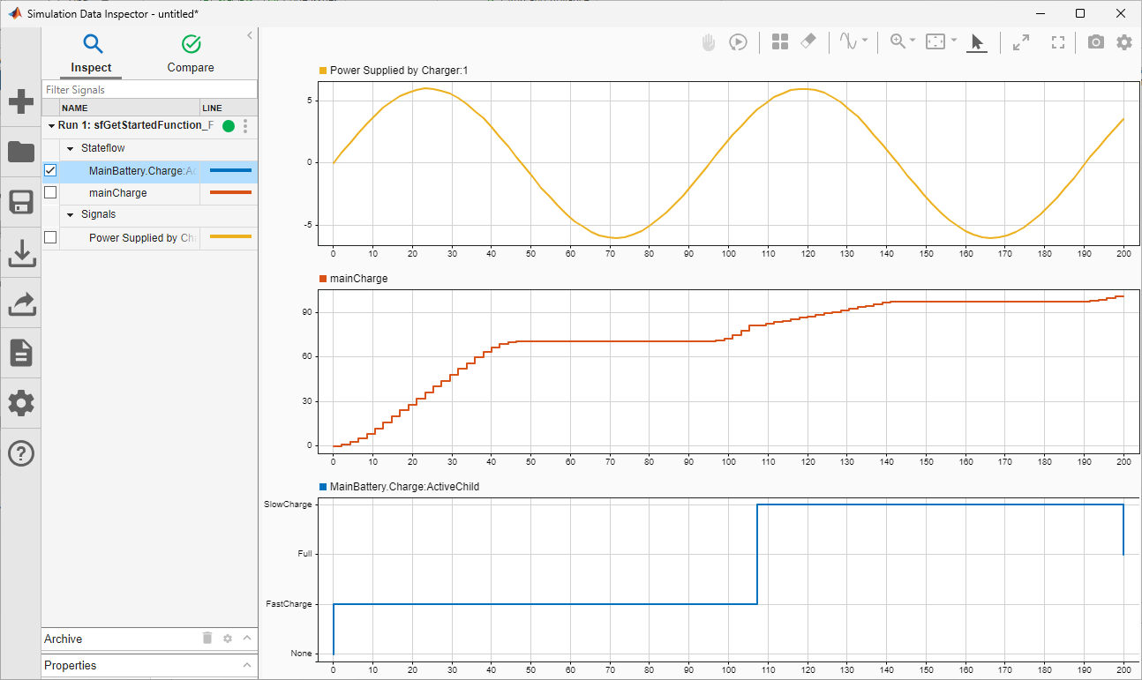Open Run 1 three-dot options menu
The width and height of the screenshot is (1142, 680).
(245, 126)
